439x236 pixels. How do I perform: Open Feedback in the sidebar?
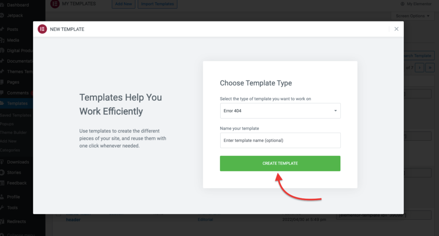click(x=17, y=183)
